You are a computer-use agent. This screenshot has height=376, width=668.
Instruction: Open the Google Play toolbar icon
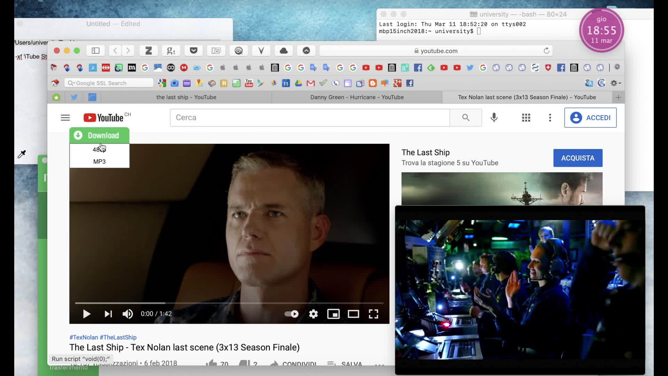261,83
